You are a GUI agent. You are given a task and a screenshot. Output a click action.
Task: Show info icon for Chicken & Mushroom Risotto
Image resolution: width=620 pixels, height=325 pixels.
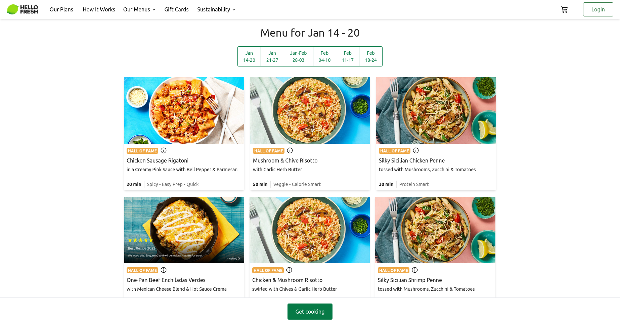[289, 270]
